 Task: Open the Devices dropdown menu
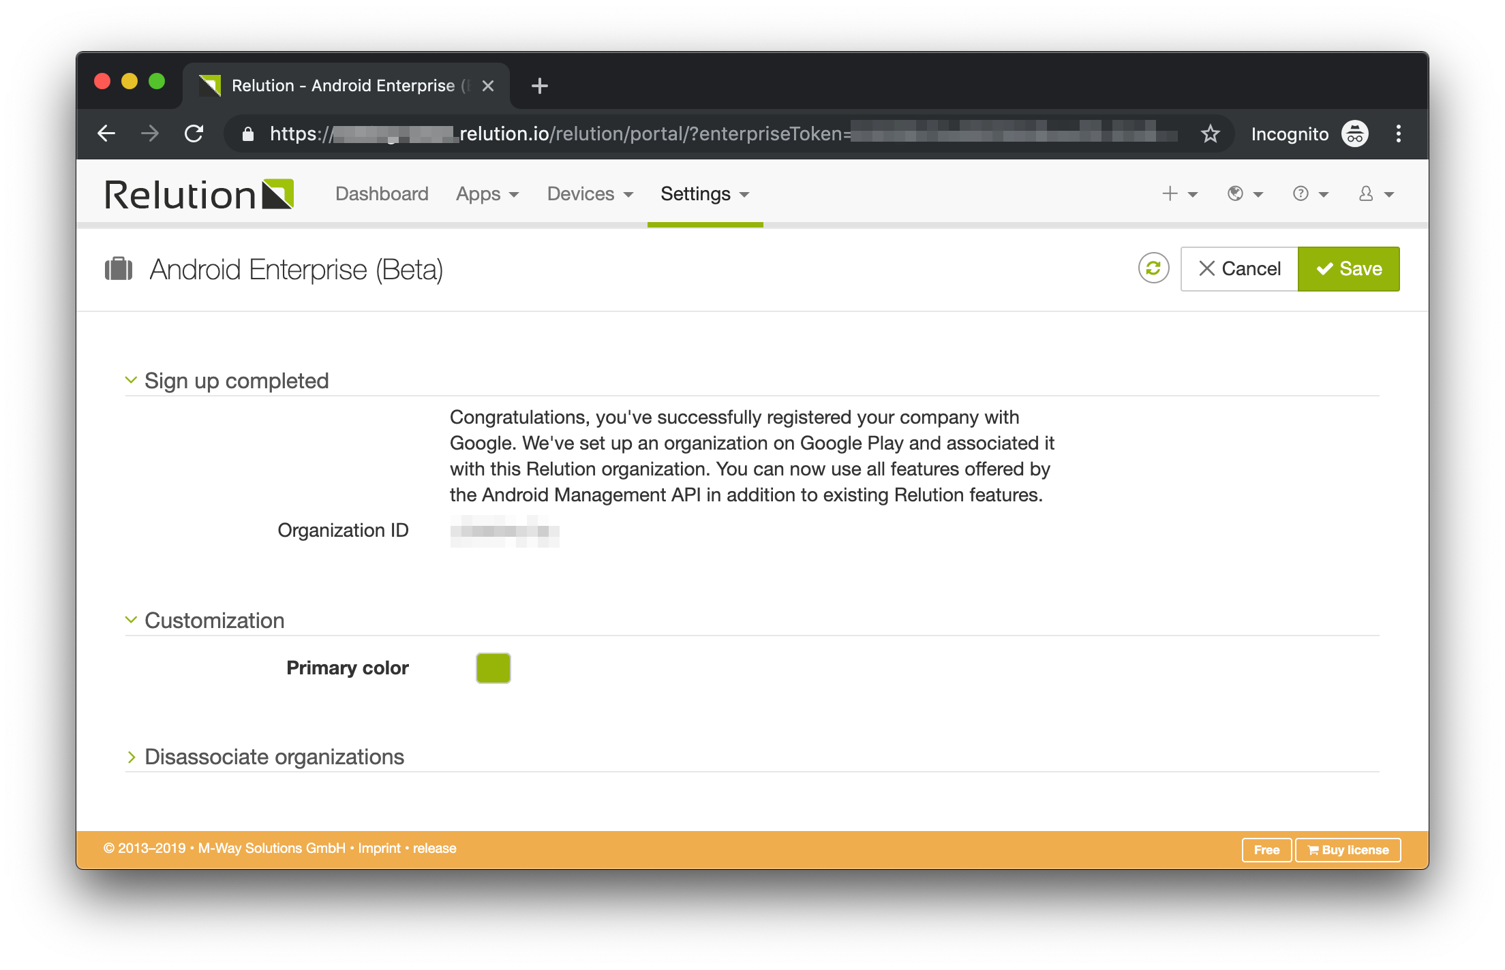pos(590,194)
